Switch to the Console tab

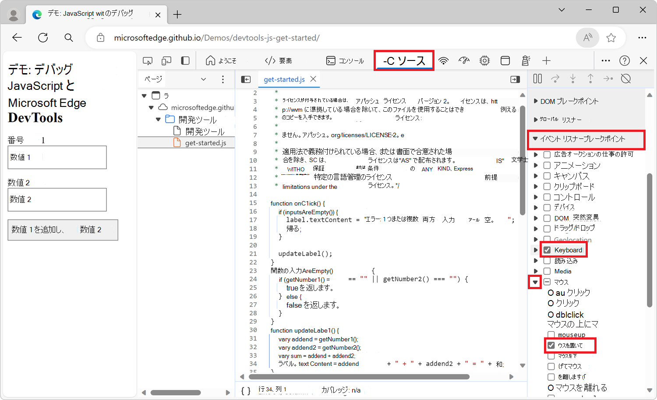(345, 60)
